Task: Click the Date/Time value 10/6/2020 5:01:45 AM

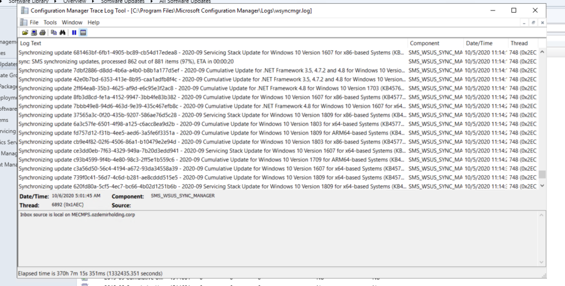Action: point(76,196)
